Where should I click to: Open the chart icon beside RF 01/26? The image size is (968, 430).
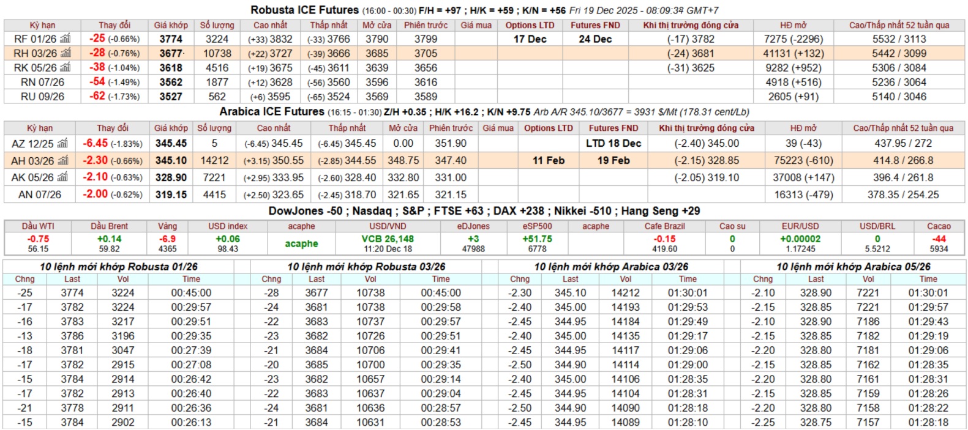(66, 39)
